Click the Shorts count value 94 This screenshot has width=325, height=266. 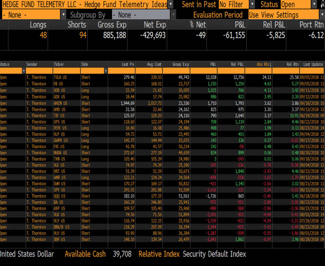83,35
